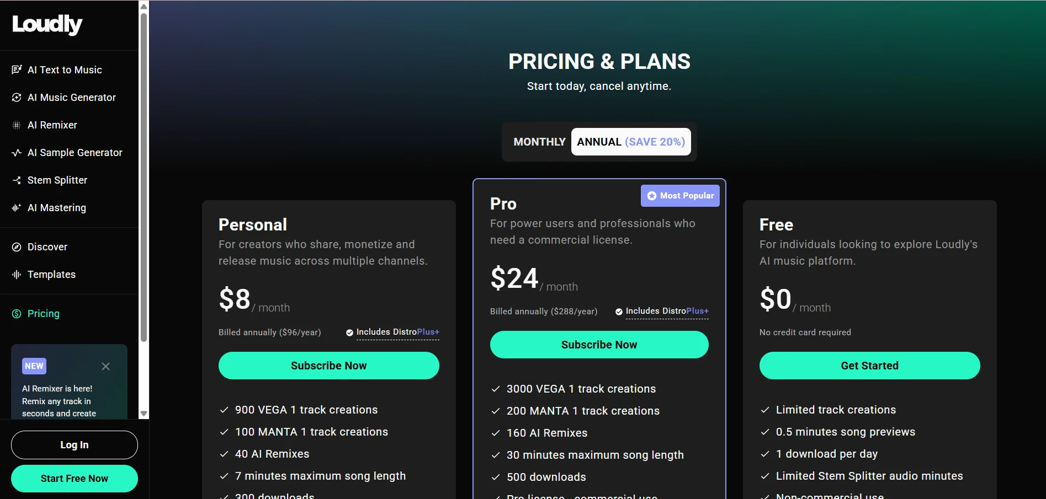Subscribe to the Pro plan
1046x499 pixels.
pos(599,345)
